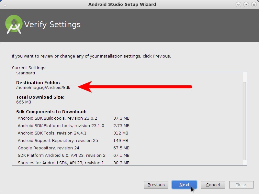Screen dimensions: 259x194
Task: Click the 149 MB size value
Action: coord(121,141)
